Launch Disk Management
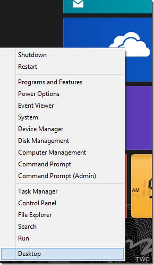 [44, 141]
